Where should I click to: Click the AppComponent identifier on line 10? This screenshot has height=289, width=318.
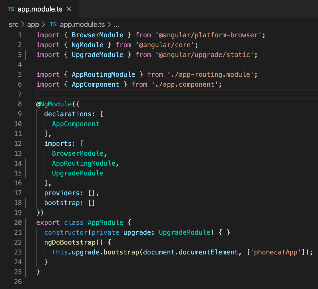click(76, 124)
